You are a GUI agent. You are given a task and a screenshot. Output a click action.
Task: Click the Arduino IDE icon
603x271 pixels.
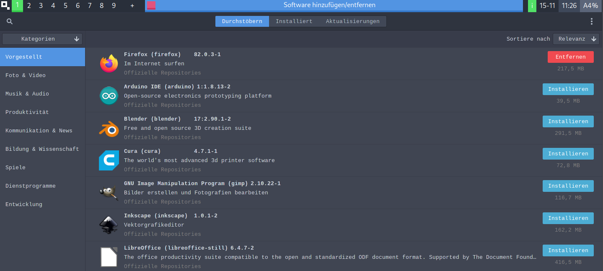click(x=109, y=96)
